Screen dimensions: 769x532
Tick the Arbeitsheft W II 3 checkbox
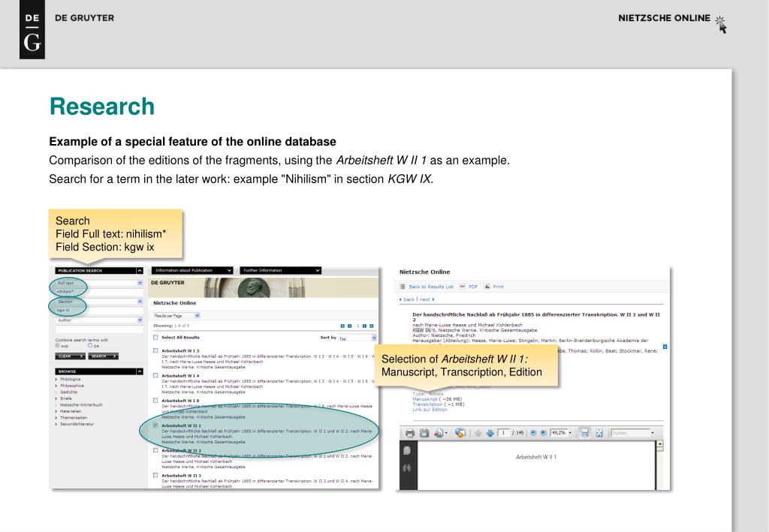tap(155, 475)
